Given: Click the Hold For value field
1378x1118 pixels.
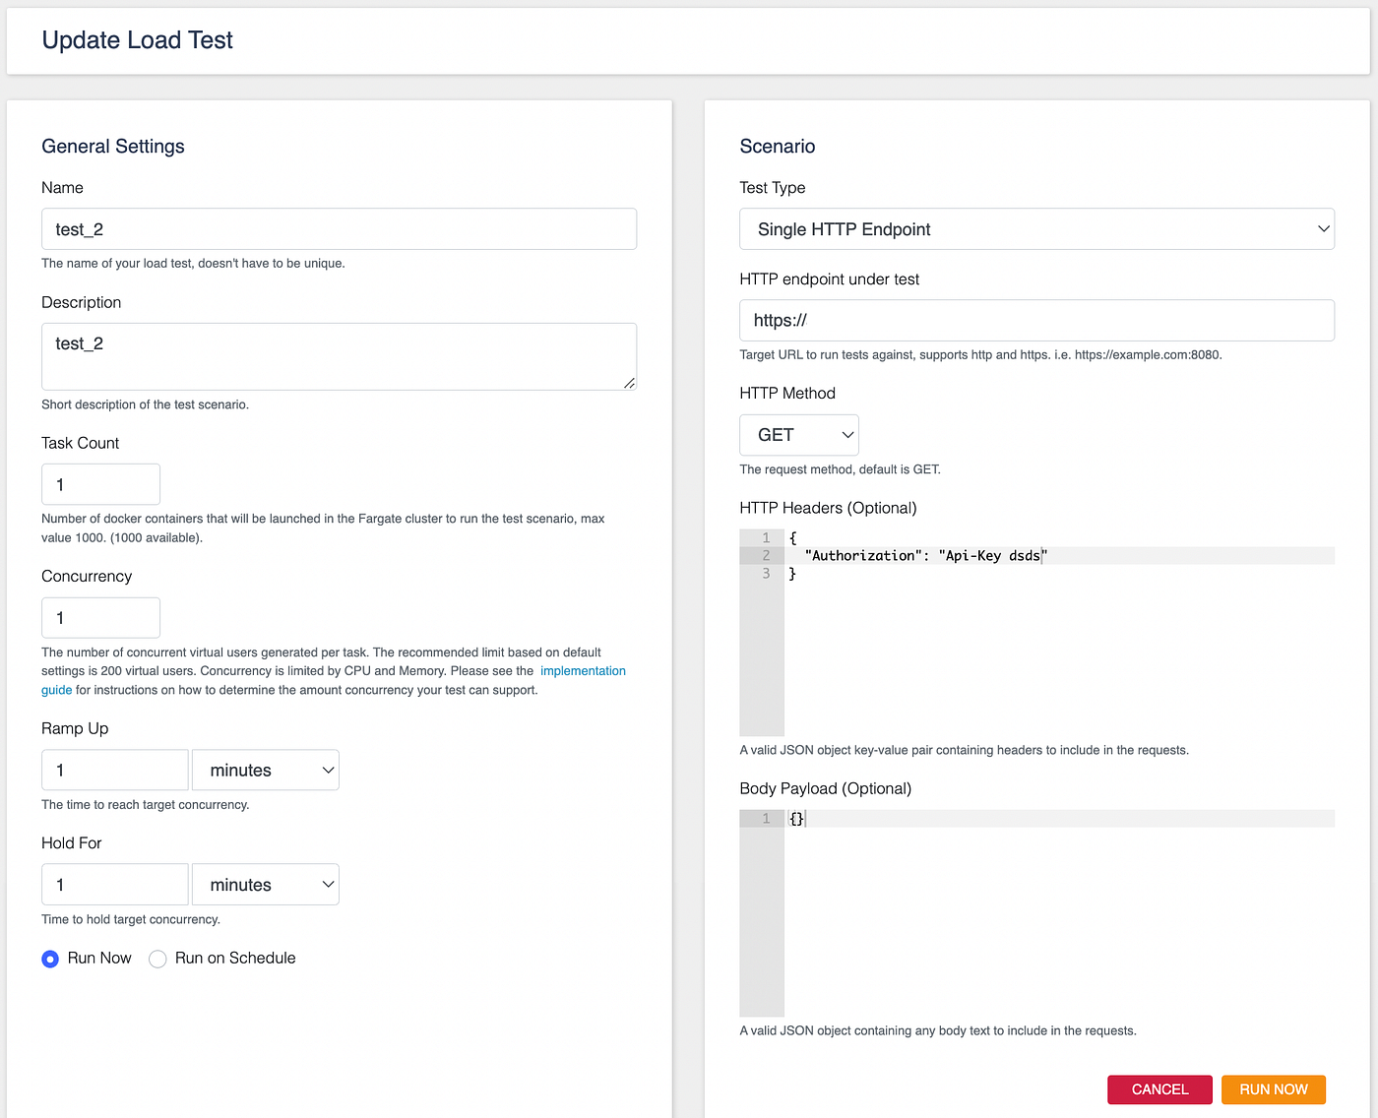Looking at the screenshot, I should click(x=114, y=884).
